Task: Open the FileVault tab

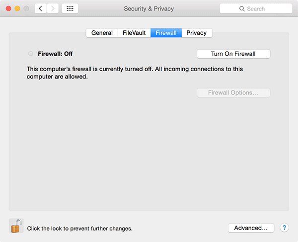Action: click(134, 33)
